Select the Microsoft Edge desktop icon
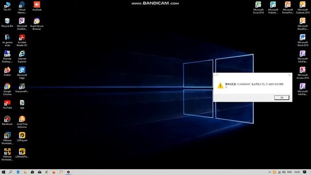 coord(22,73)
